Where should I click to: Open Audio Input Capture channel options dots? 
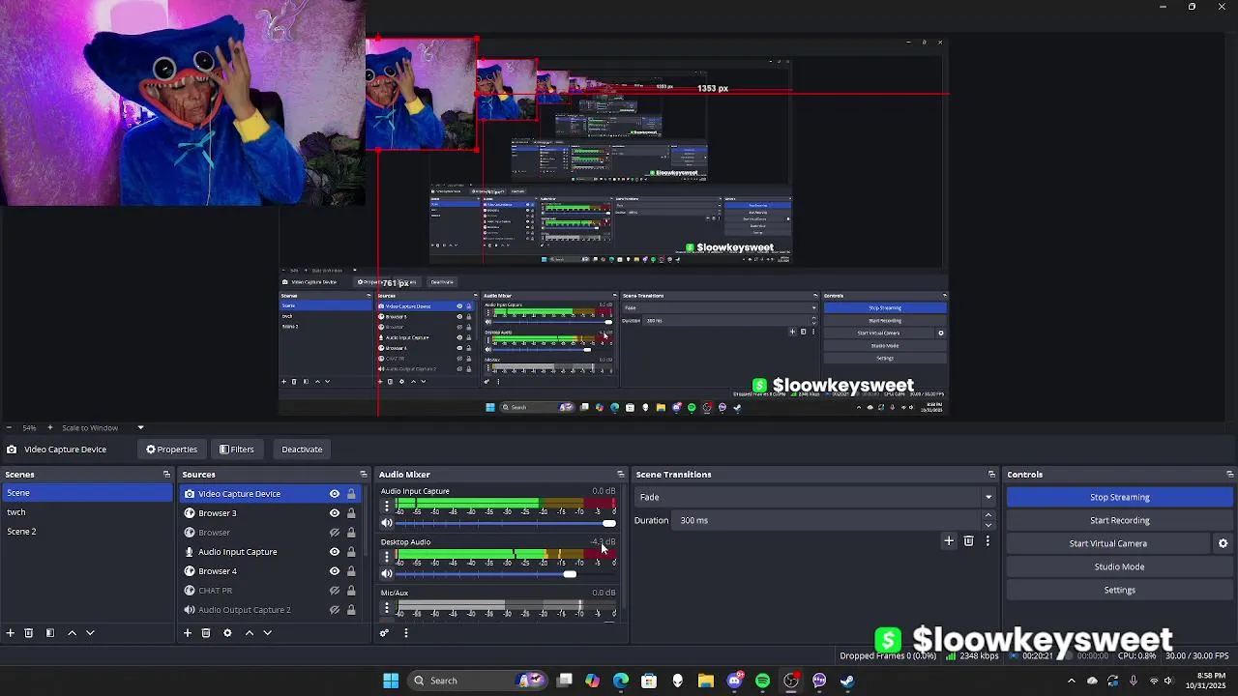coord(387,505)
